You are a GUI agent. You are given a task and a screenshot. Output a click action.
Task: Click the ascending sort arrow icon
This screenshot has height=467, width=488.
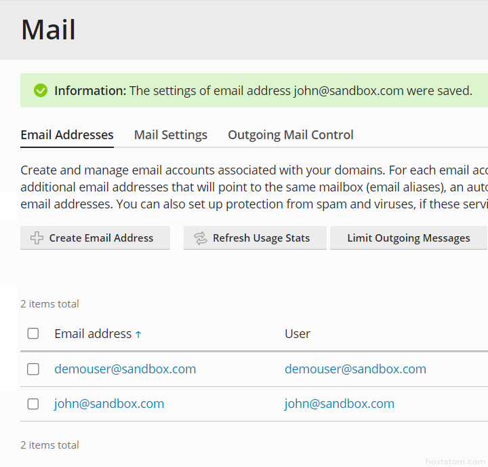pyautogui.click(x=138, y=334)
